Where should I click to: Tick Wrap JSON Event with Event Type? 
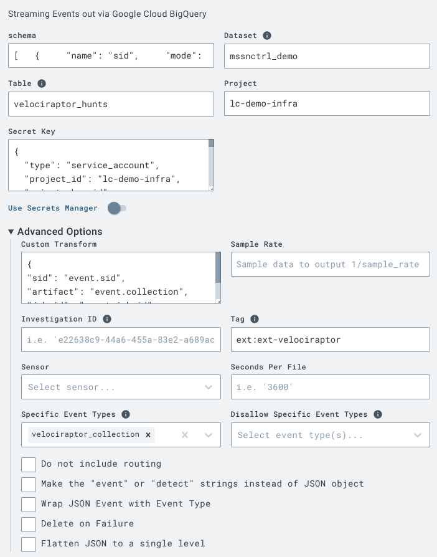point(29,504)
